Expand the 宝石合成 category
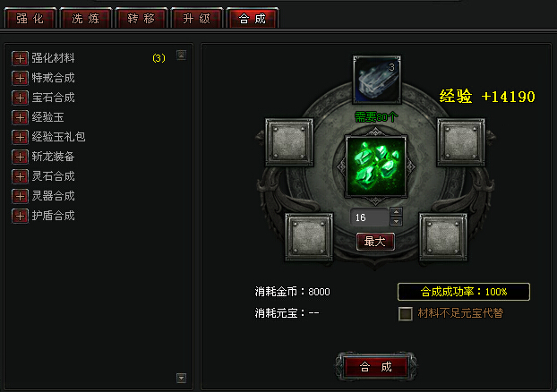Screen dimensions: 557x392 coord(20,98)
